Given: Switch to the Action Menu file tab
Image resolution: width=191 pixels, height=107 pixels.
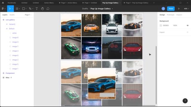Looking at the screenshot, I should coord(49,3).
